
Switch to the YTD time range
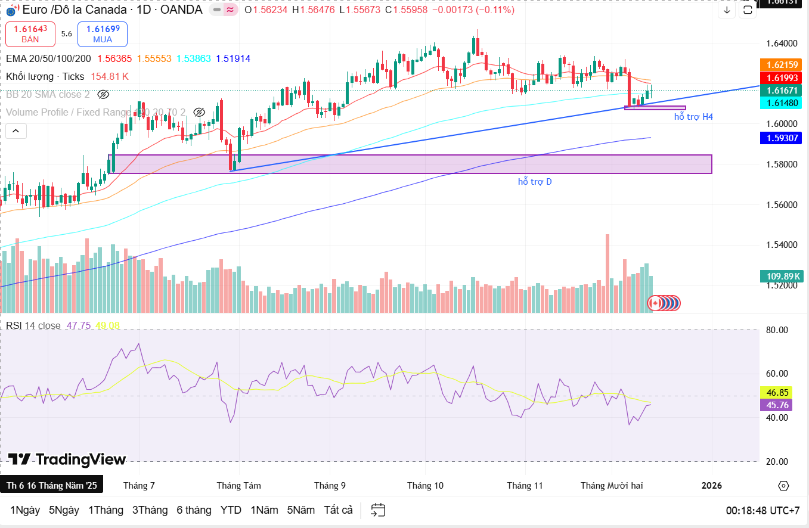pos(231,510)
